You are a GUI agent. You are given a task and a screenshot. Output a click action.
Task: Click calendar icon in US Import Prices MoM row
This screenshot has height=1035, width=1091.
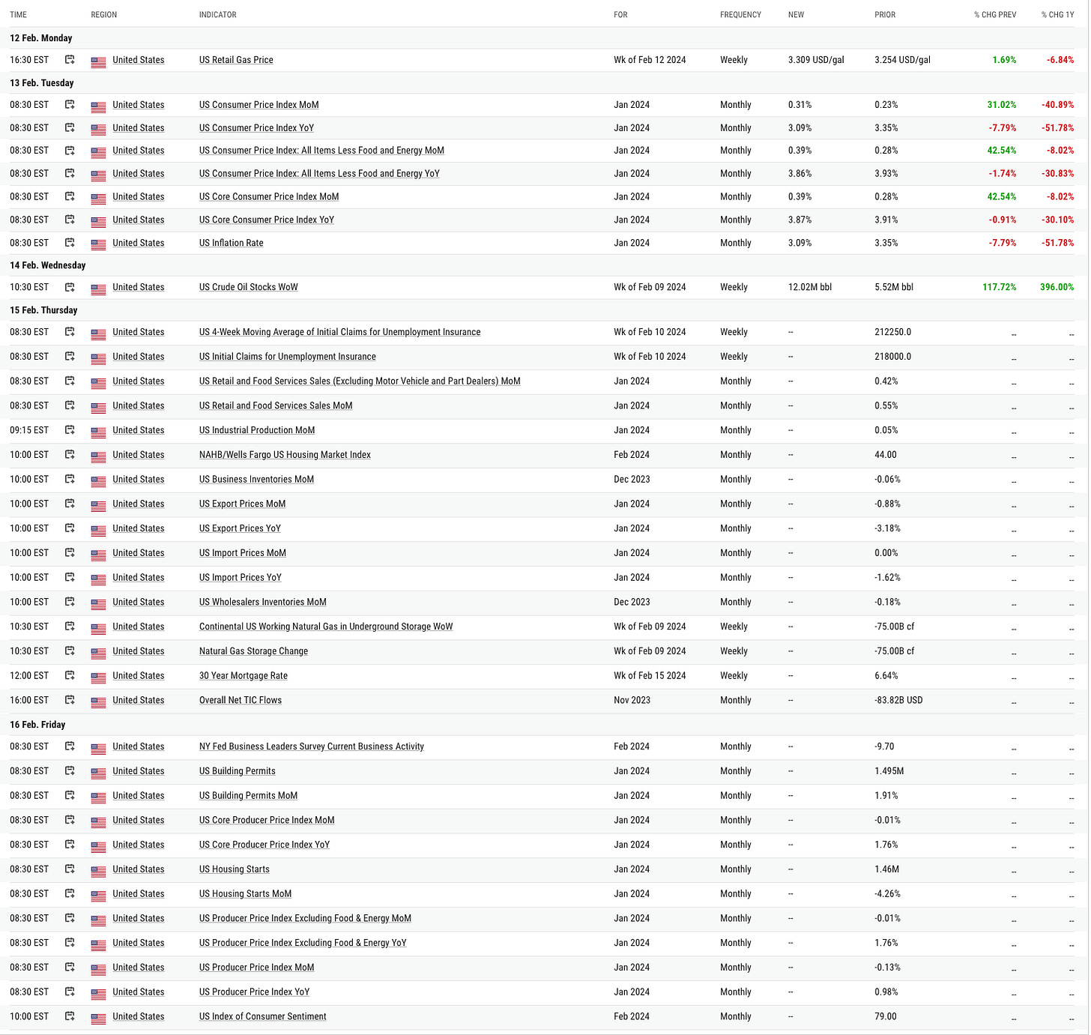[x=70, y=552]
